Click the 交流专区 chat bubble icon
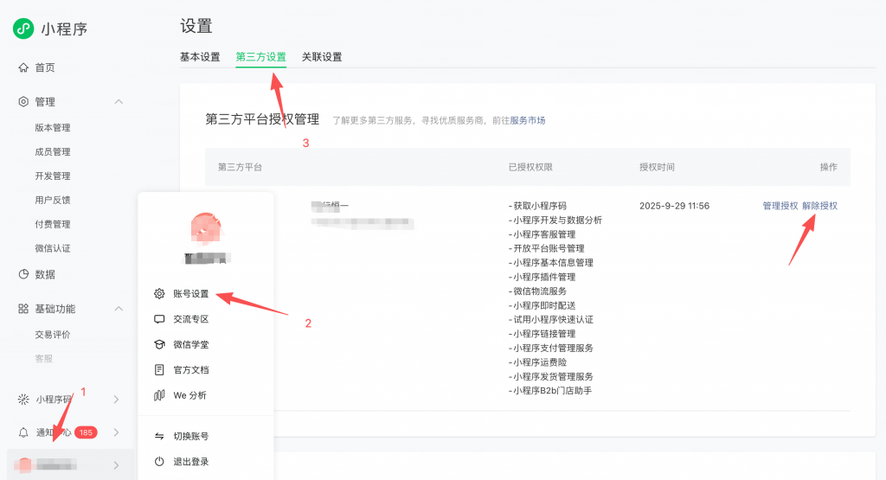This screenshot has height=480, width=886. pos(159,319)
